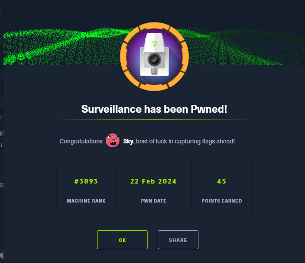Click the small green cube on camera
The height and width of the screenshot is (263, 305).
click(154, 44)
